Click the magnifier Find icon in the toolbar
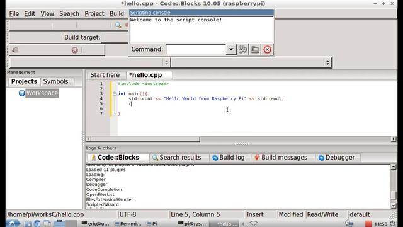The height and width of the screenshot is (227, 403). click(x=118, y=25)
